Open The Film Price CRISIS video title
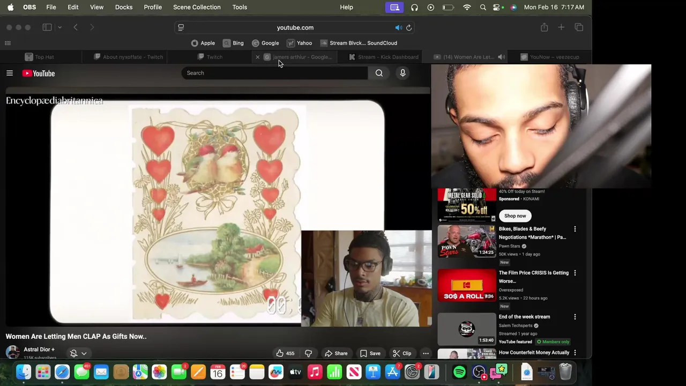The width and height of the screenshot is (686, 386). click(x=534, y=277)
